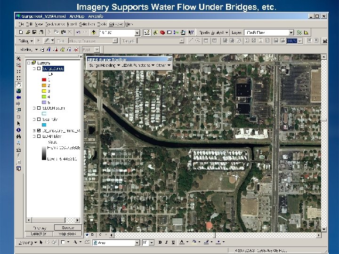Open the Insert menu

[72, 24]
